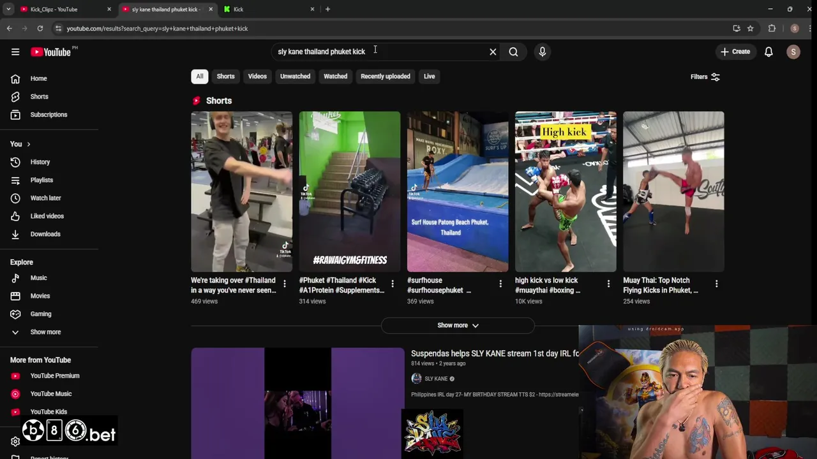This screenshot has height=459, width=817.
Task: Open the 'taking over #Thailand' short thumbnail
Action: 241,192
